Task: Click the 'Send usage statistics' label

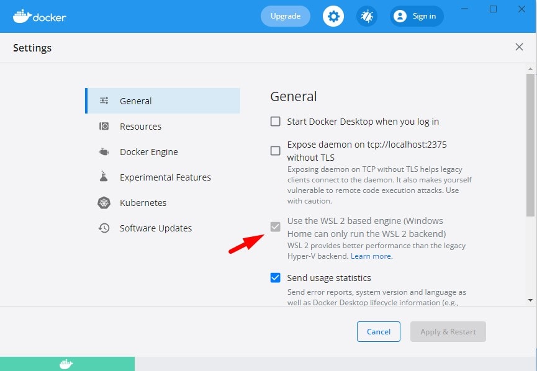Action: point(329,278)
